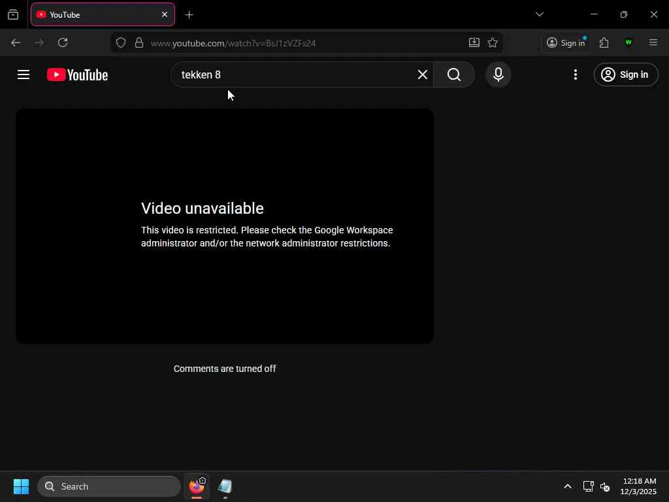Go to YouTube home via logo

coord(77,75)
